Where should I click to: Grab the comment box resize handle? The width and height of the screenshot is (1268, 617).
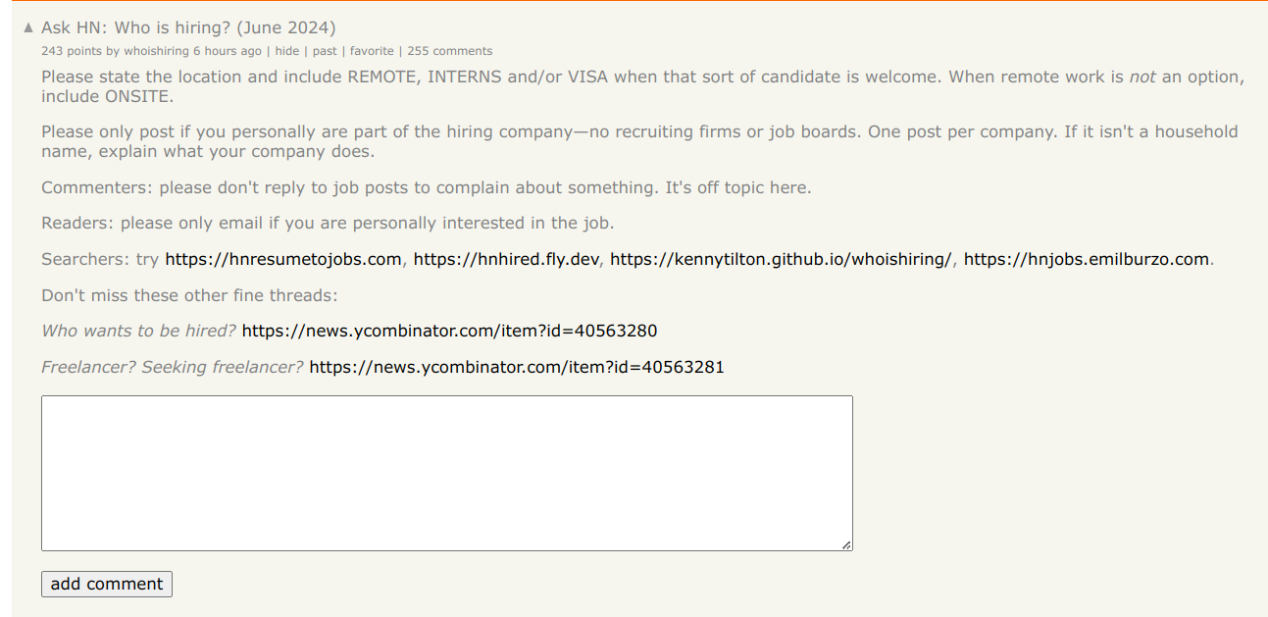coord(846,544)
